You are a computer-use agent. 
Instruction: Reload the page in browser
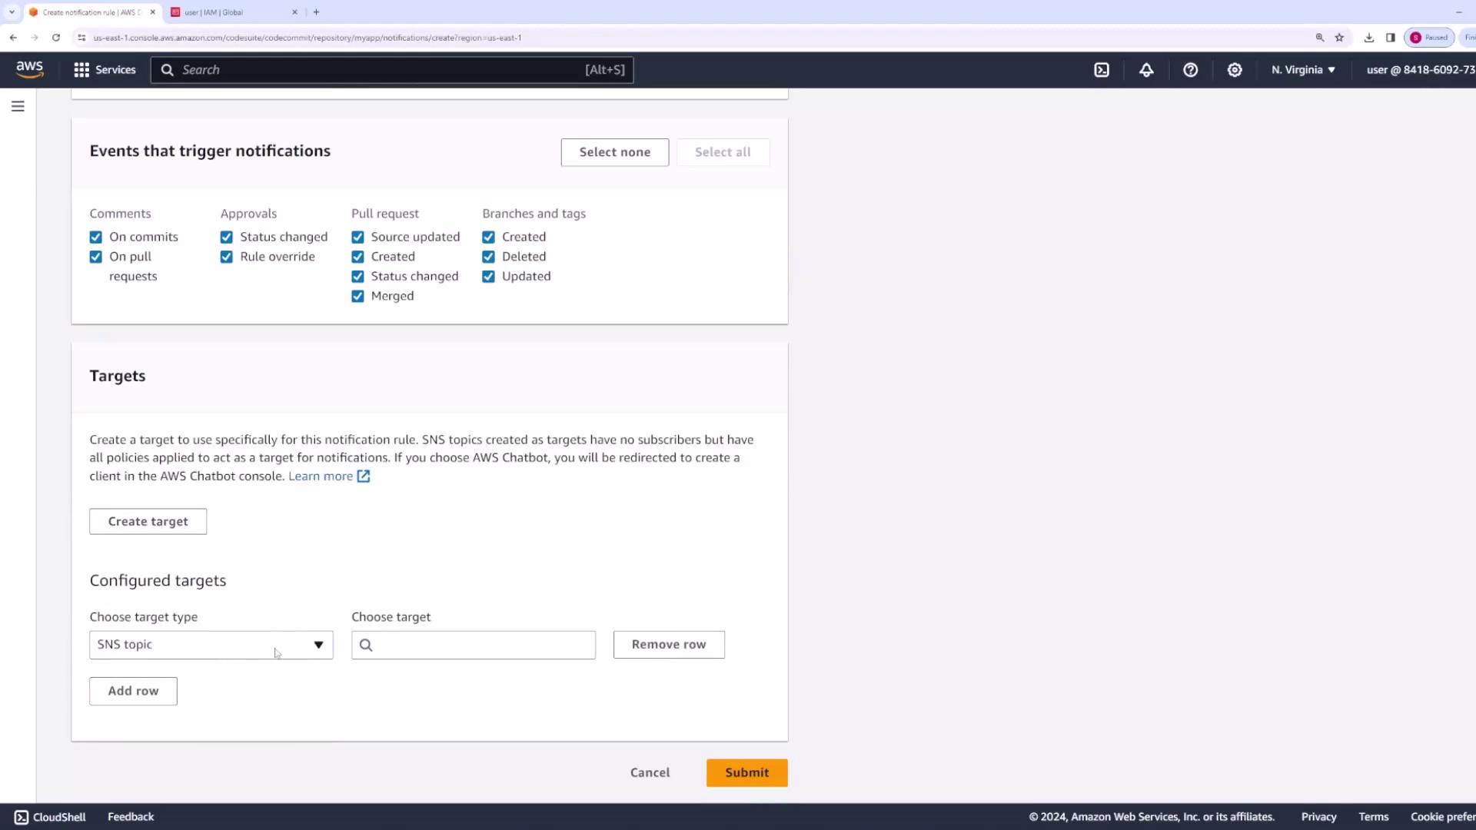point(56,38)
